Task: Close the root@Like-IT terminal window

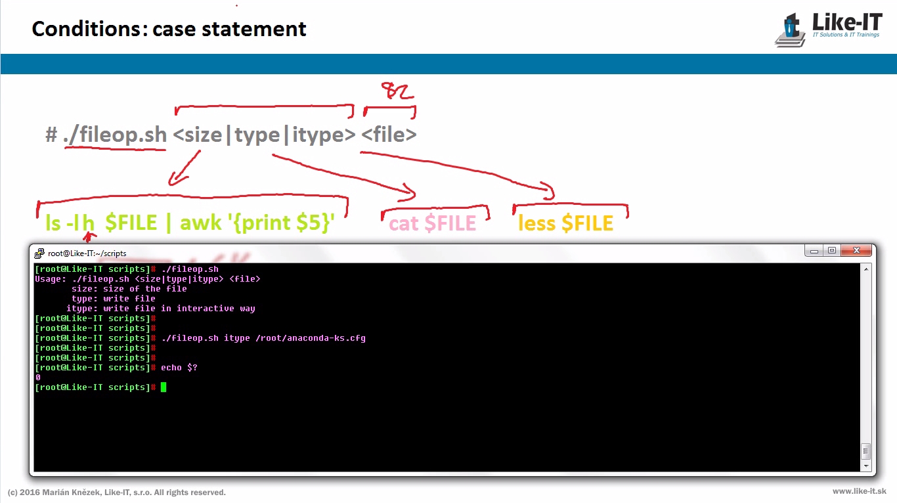Action: tap(856, 251)
